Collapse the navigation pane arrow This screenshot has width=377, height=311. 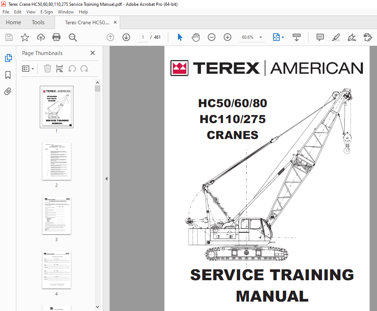pos(106,179)
